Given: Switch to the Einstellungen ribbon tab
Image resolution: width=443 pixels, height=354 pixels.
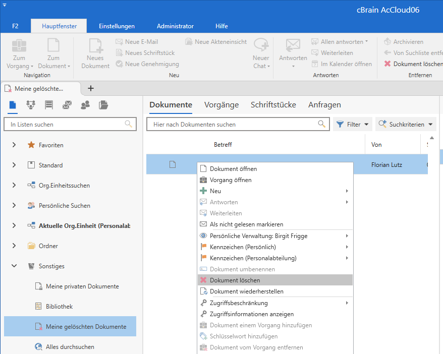Looking at the screenshot, I should point(117,26).
